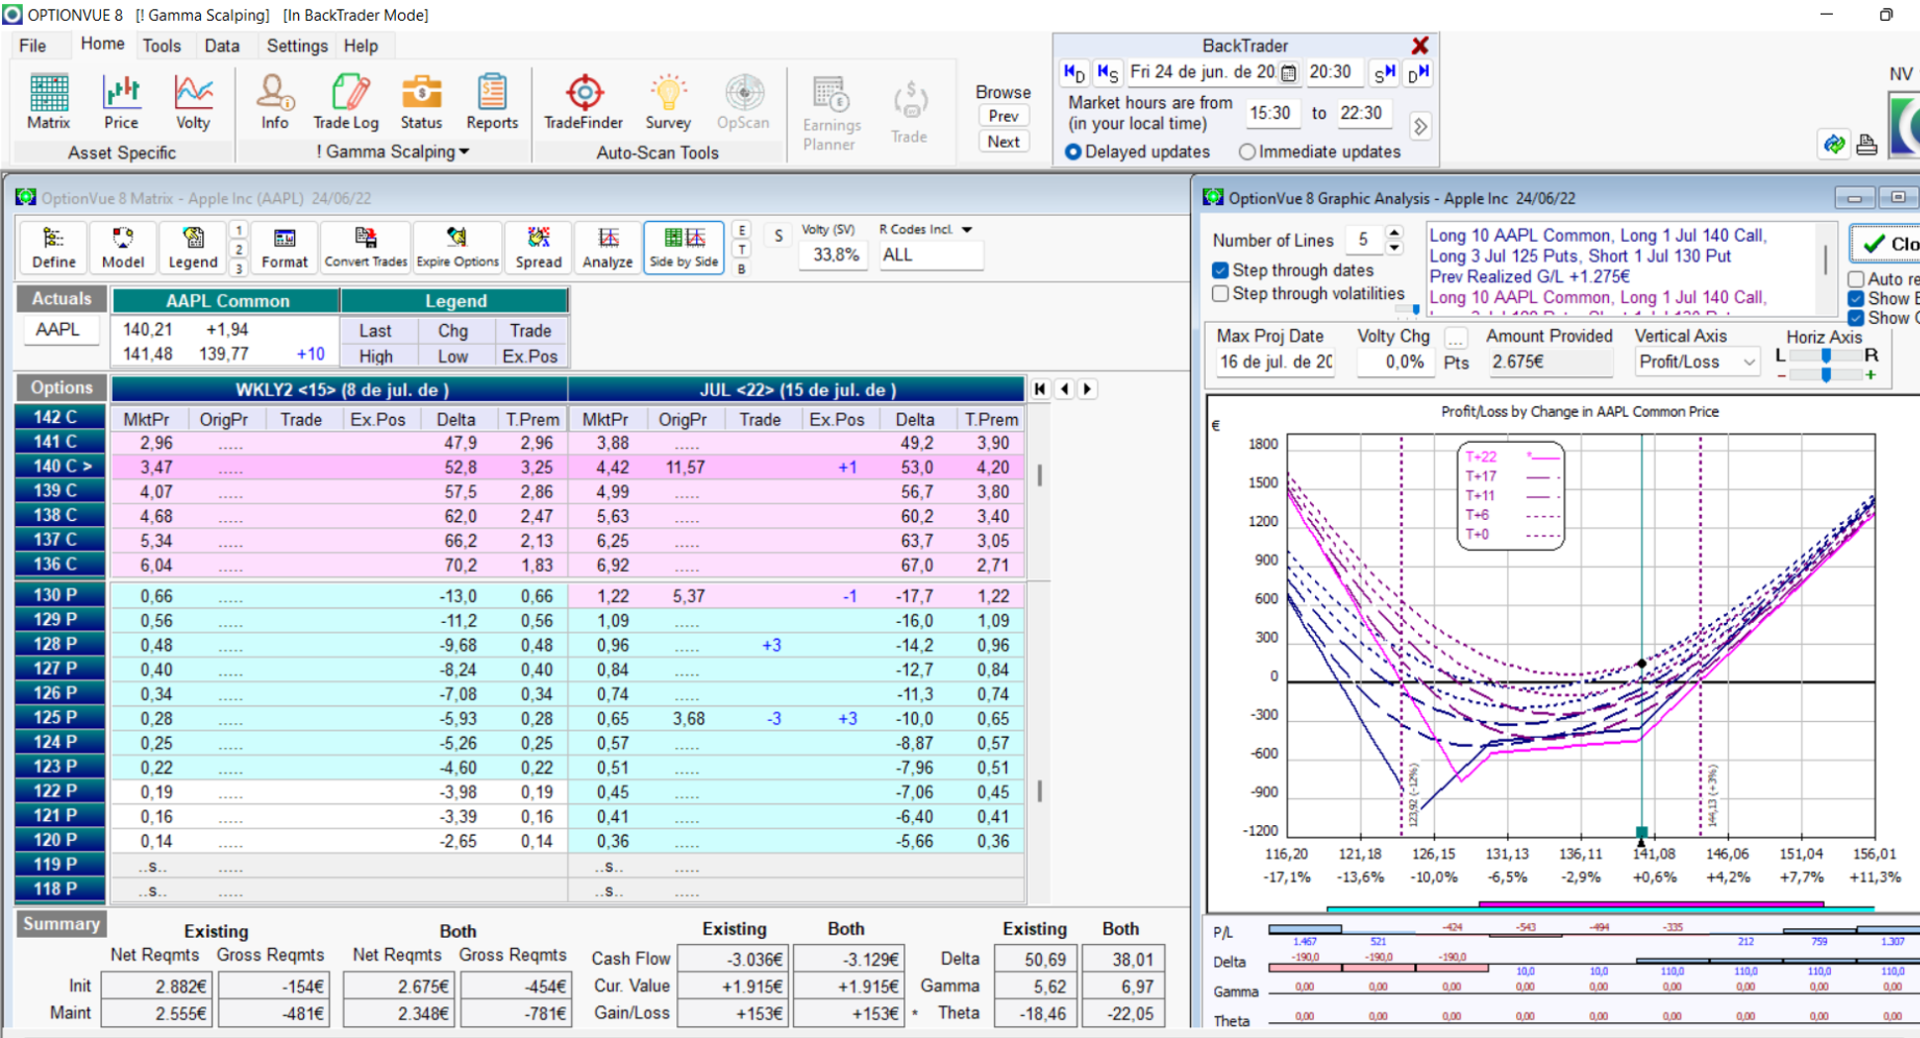The image size is (1920, 1038).
Task: Click the printer icon
Action: (1867, 145)
